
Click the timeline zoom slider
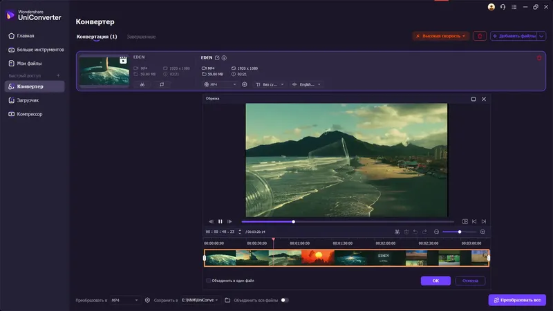(x=460, y=232)
